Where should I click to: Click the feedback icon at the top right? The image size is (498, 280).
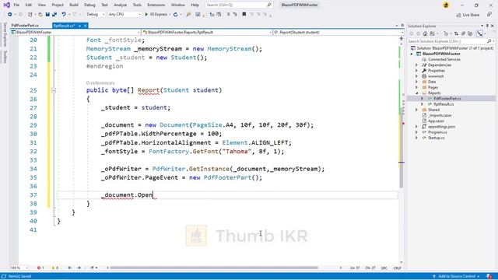(489, 15)
